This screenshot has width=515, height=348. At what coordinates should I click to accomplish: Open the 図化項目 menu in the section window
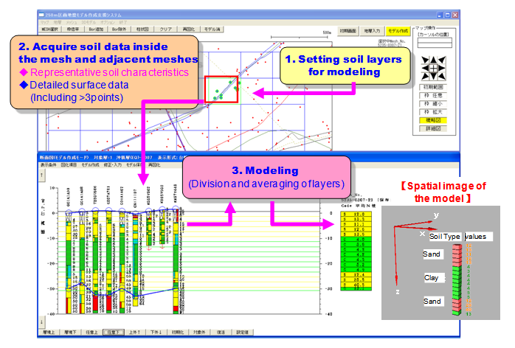[68, 165]
